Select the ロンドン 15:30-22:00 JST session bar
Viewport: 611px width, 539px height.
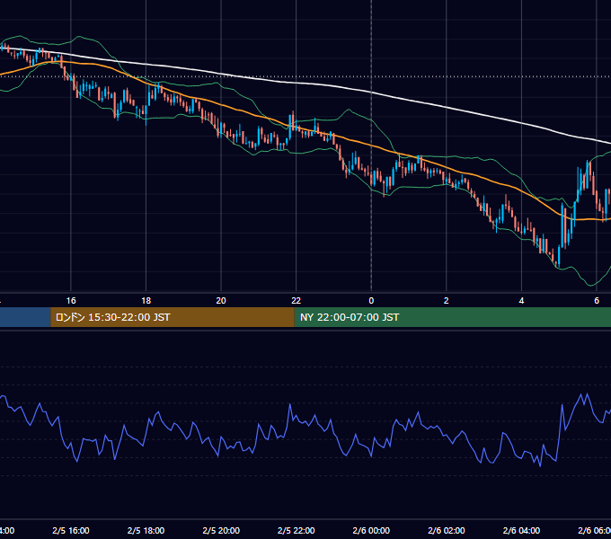tap(173, 317)
